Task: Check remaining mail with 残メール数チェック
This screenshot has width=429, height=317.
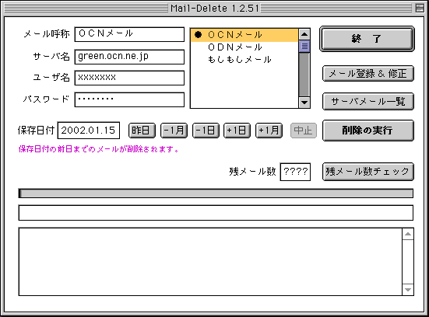Action: pyautogui.click(x=368, y=172)
